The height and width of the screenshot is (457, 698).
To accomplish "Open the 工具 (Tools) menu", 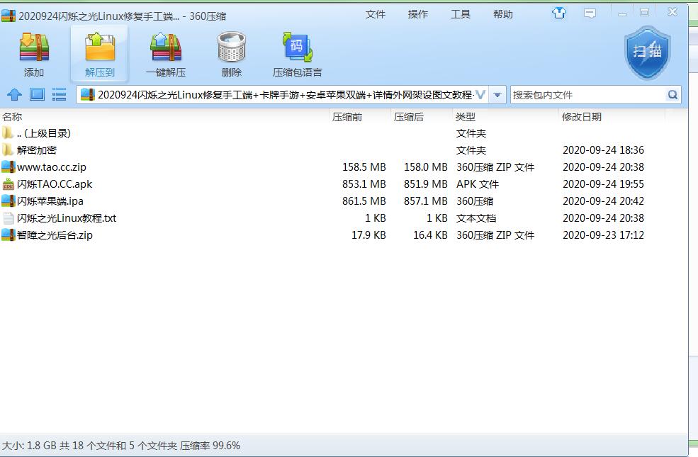I will (x=460, y=14).
